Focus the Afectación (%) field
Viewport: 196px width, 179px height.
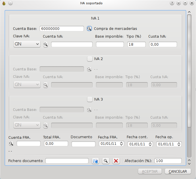(168, 161)
